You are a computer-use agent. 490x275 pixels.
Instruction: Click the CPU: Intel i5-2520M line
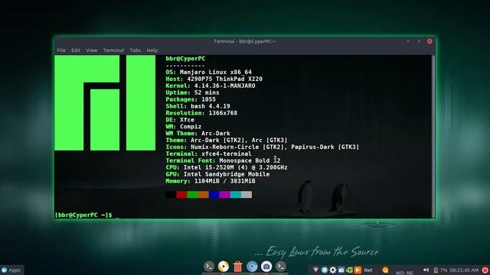click(227, 167)
